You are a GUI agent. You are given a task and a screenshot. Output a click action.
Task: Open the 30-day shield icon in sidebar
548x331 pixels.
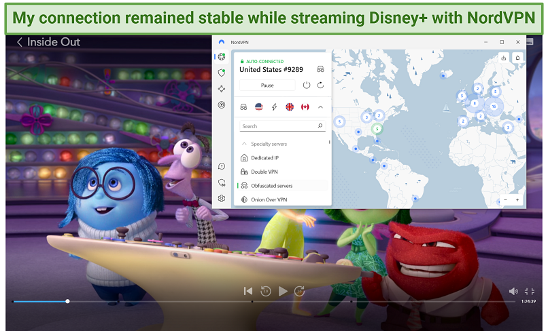point(222,182)
